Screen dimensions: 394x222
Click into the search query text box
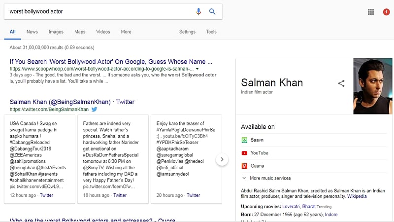pyautogui.click(x=98, y=11)
